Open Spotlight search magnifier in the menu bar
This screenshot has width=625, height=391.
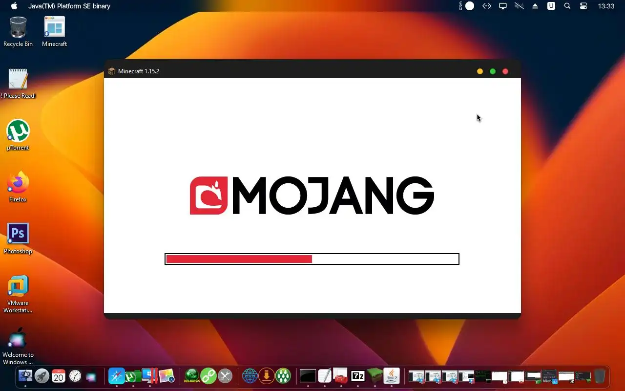[567, 6]
